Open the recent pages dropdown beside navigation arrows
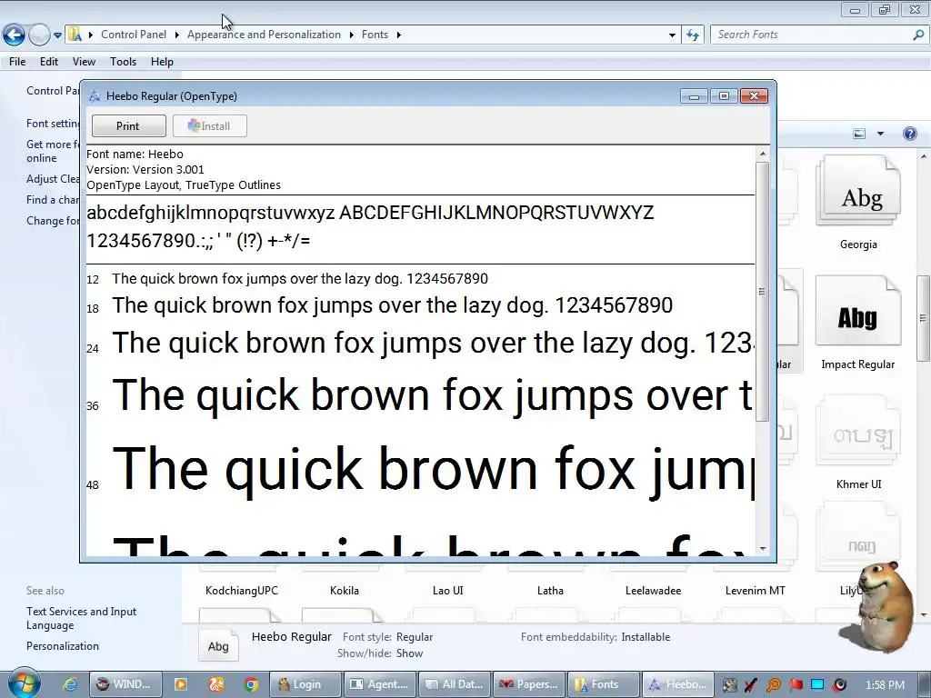 click(57, 35)
